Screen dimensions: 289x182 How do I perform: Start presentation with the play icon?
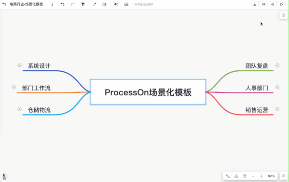point(281,4)
